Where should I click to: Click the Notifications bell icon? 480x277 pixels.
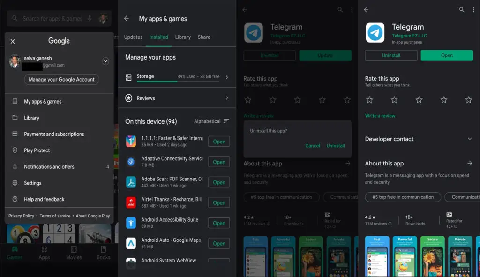click(15, 166)
